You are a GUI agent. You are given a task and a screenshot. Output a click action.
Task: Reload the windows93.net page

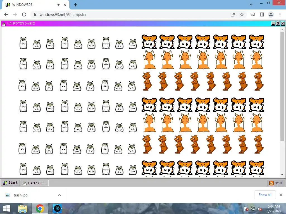click(24, 14)
